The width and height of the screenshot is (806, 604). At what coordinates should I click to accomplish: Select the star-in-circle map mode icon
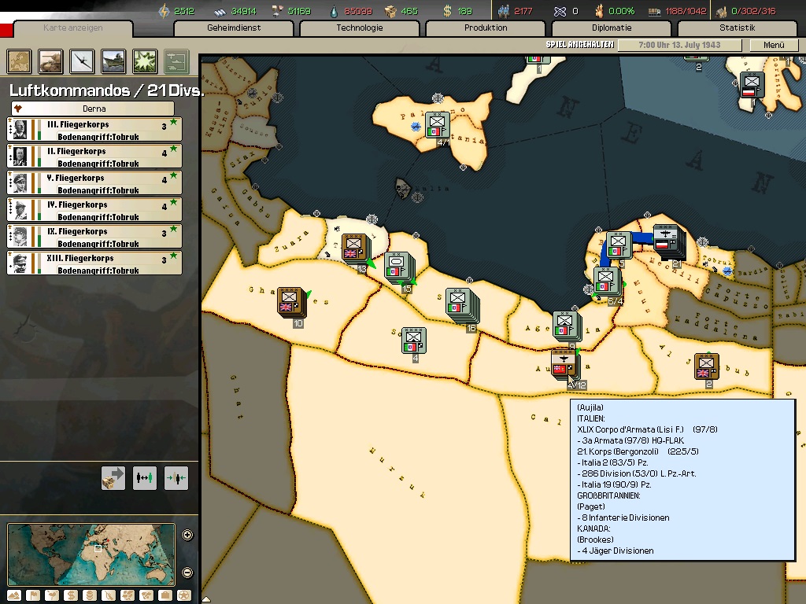point(184,596)
